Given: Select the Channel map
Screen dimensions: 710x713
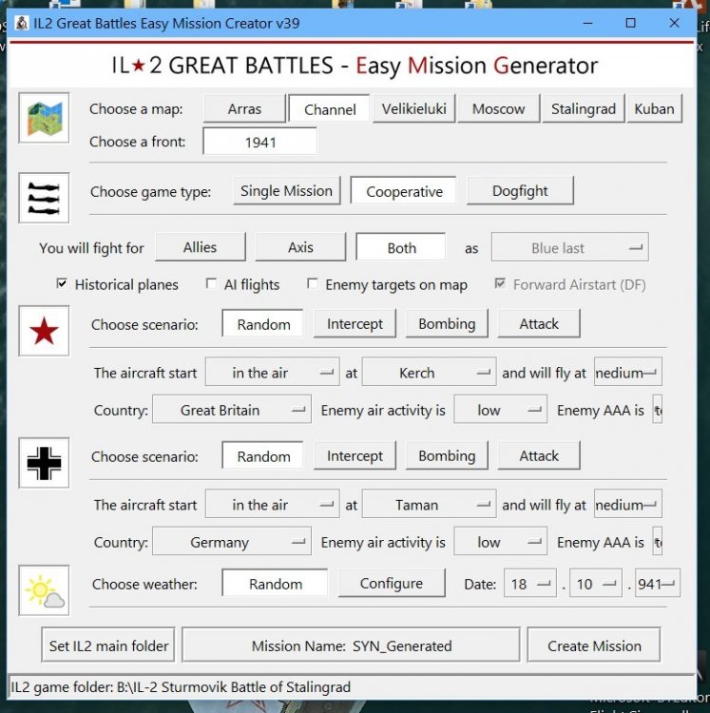Looking at the screenshot, I should click(x=330, y=108).
